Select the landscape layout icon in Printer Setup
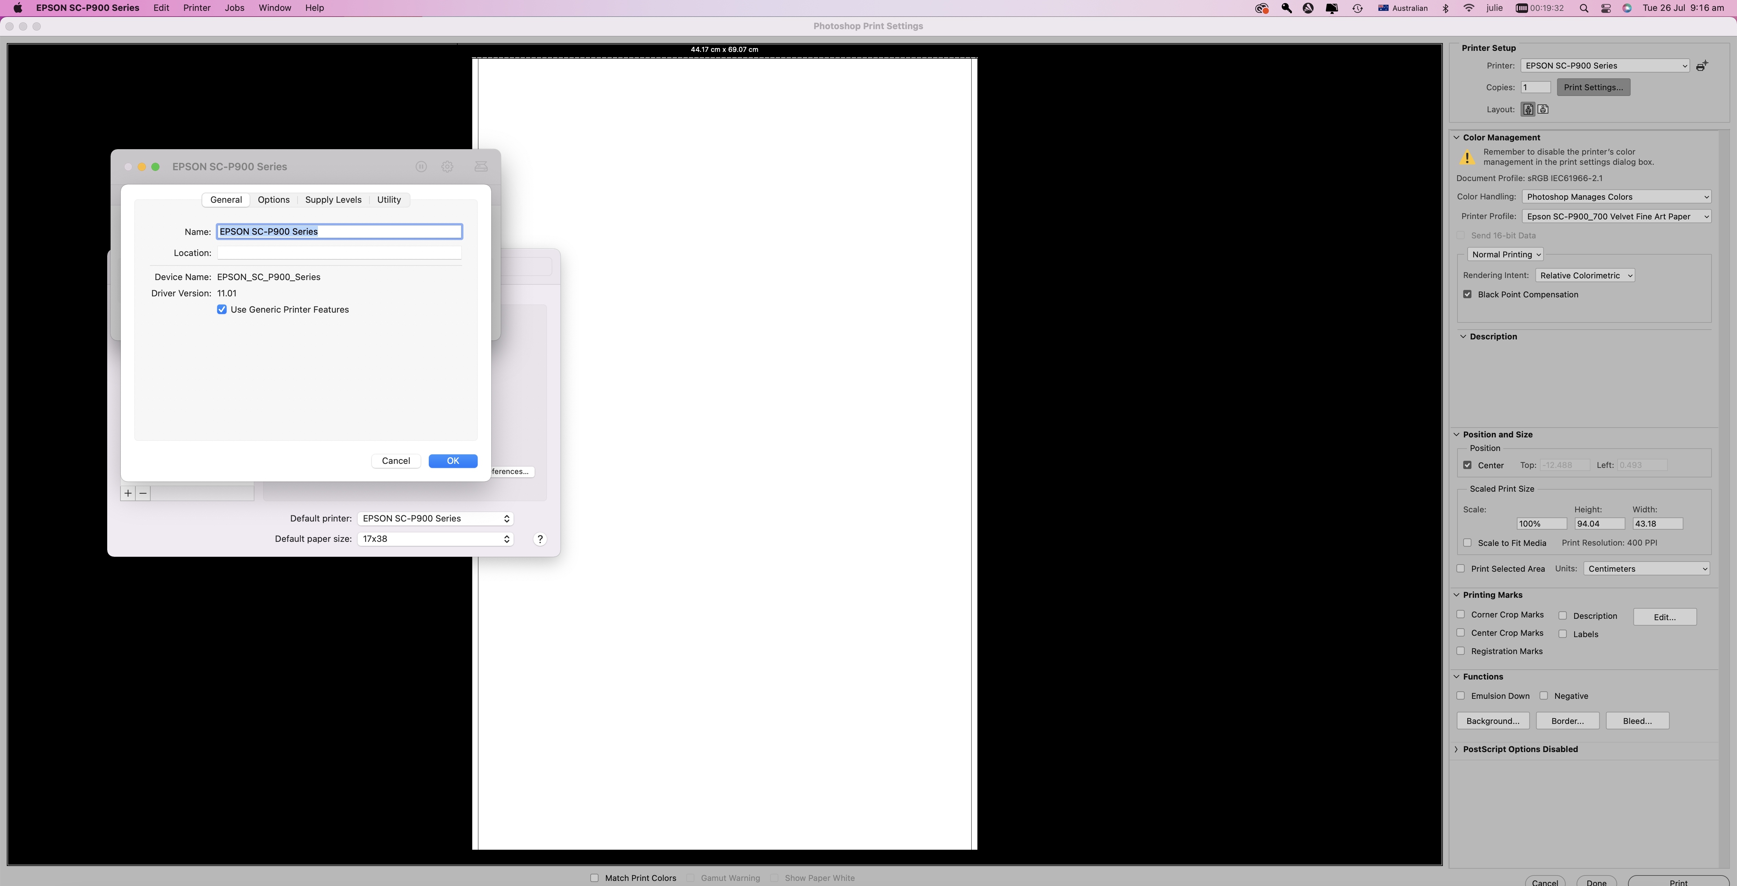The height and width of the screenshot is (886, 1737). pyautogui.click(x=1543, y=109)
